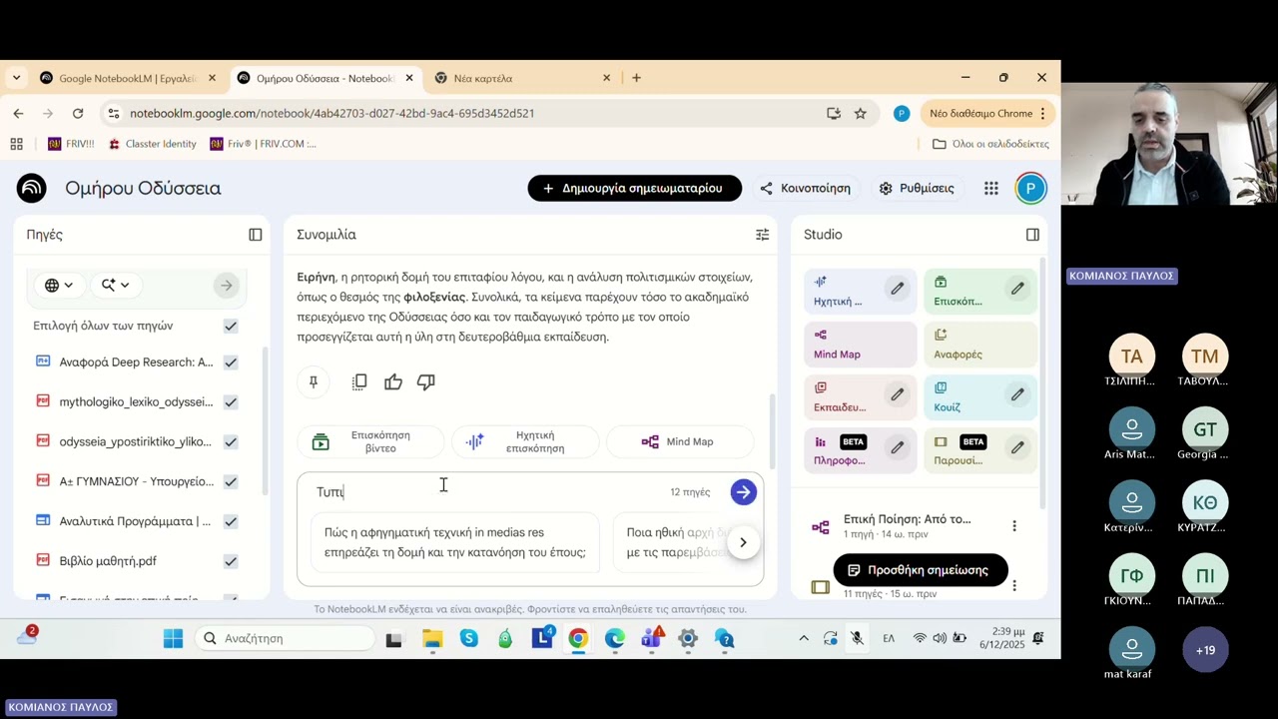The height and width of the screenshot is (719, 1278).
Task: Uncheck Αναφορά Deep Research source
Action: 231,362
